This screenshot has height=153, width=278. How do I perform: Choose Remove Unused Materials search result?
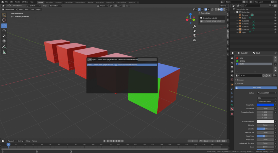click(122, 65)
